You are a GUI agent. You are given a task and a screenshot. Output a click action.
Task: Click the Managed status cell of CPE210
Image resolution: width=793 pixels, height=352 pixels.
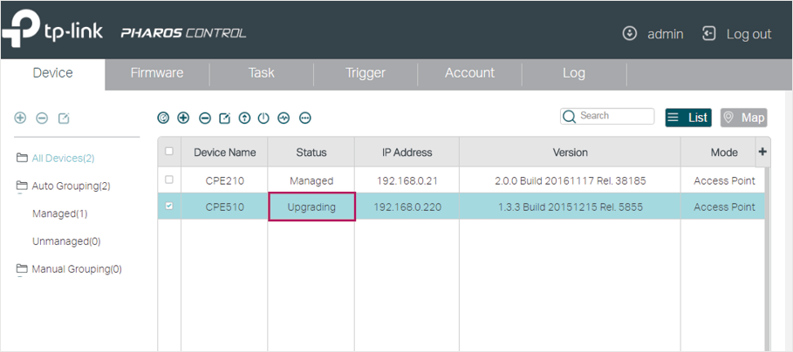[311, 181]
